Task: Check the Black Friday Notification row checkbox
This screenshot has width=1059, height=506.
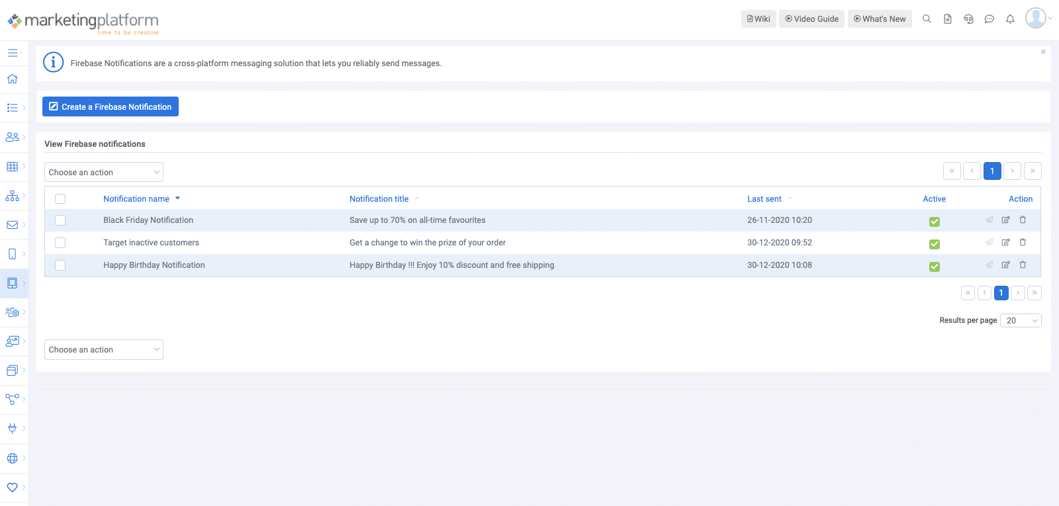Action: pos(60,220)
